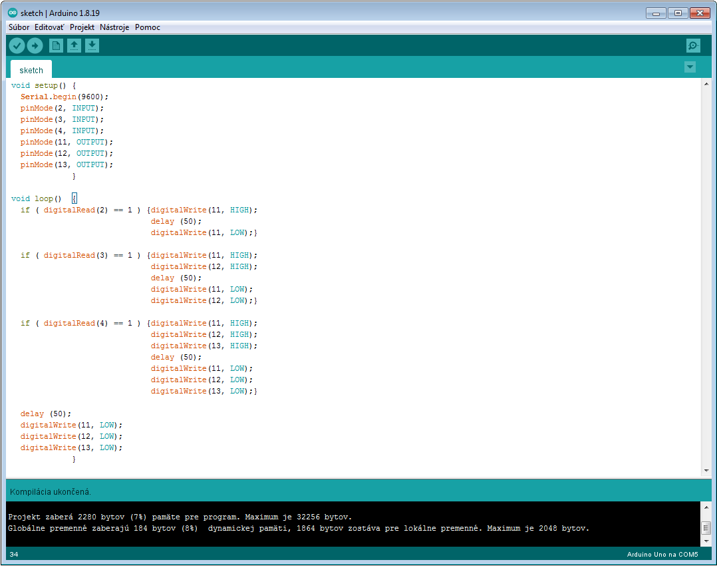Click the Serial.begin(9600) line
Viewport: 717px width, 566px height.
click(x=65, y=97)
